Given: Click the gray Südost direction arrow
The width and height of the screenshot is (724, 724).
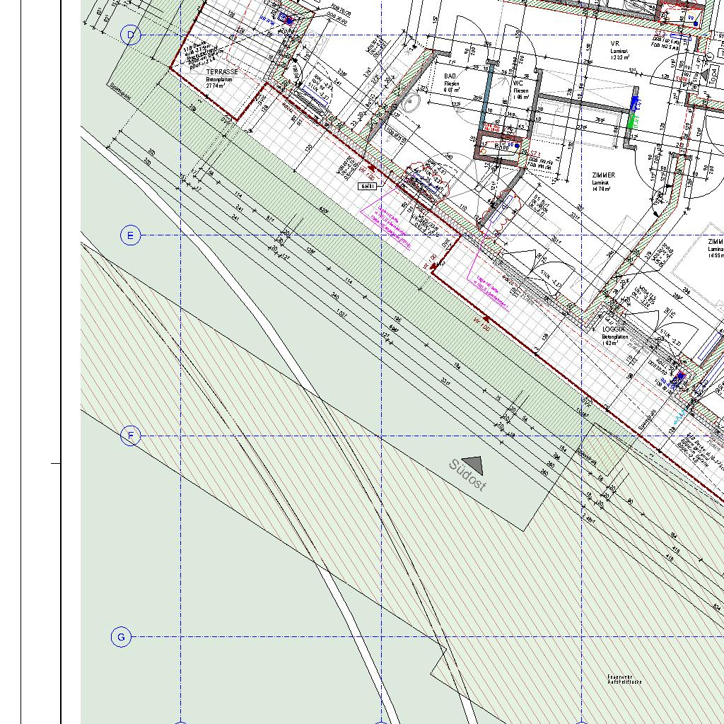Looking at the screenshot, I should (x=473, y=465).
